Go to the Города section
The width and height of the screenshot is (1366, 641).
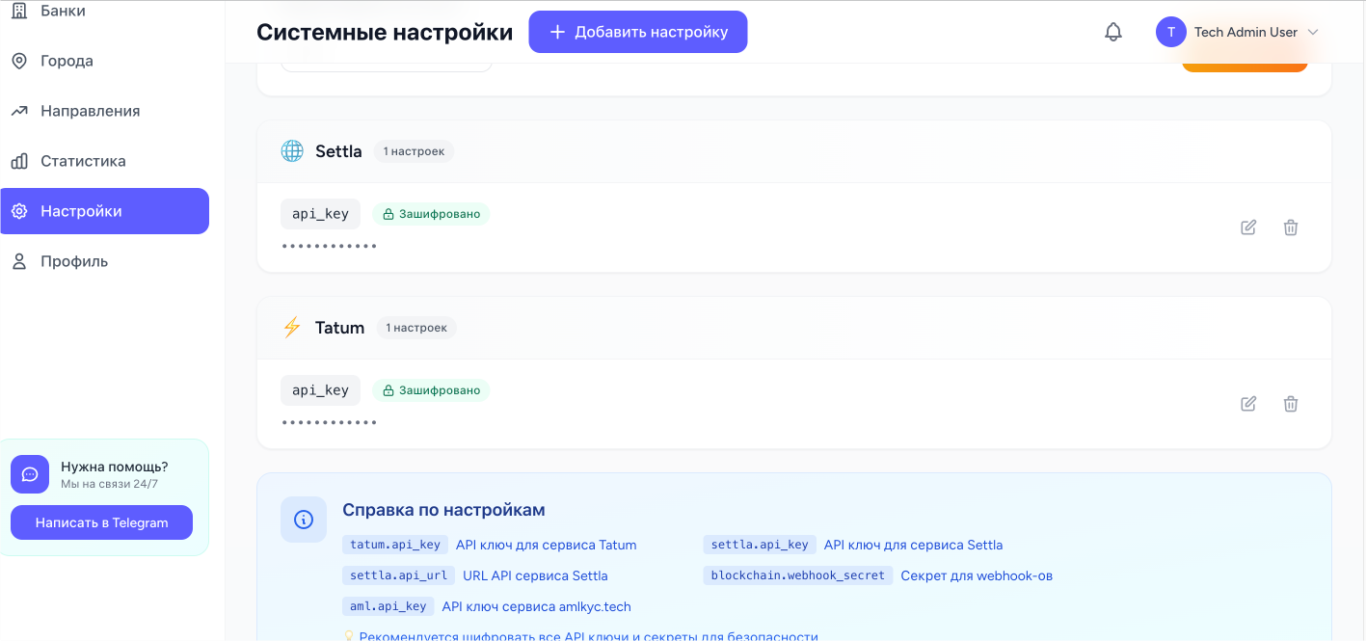click(67, 61)
